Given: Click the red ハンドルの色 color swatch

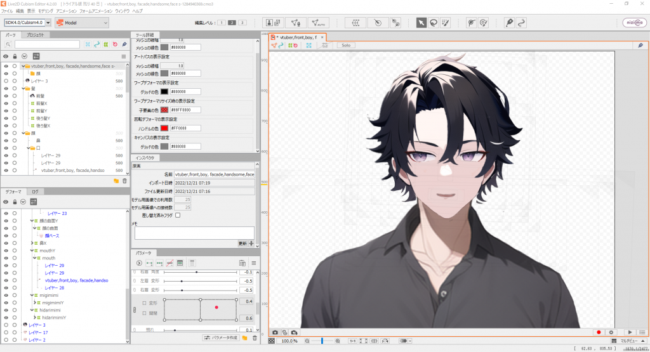Looking at the screenshot, I should click(164, 129).
